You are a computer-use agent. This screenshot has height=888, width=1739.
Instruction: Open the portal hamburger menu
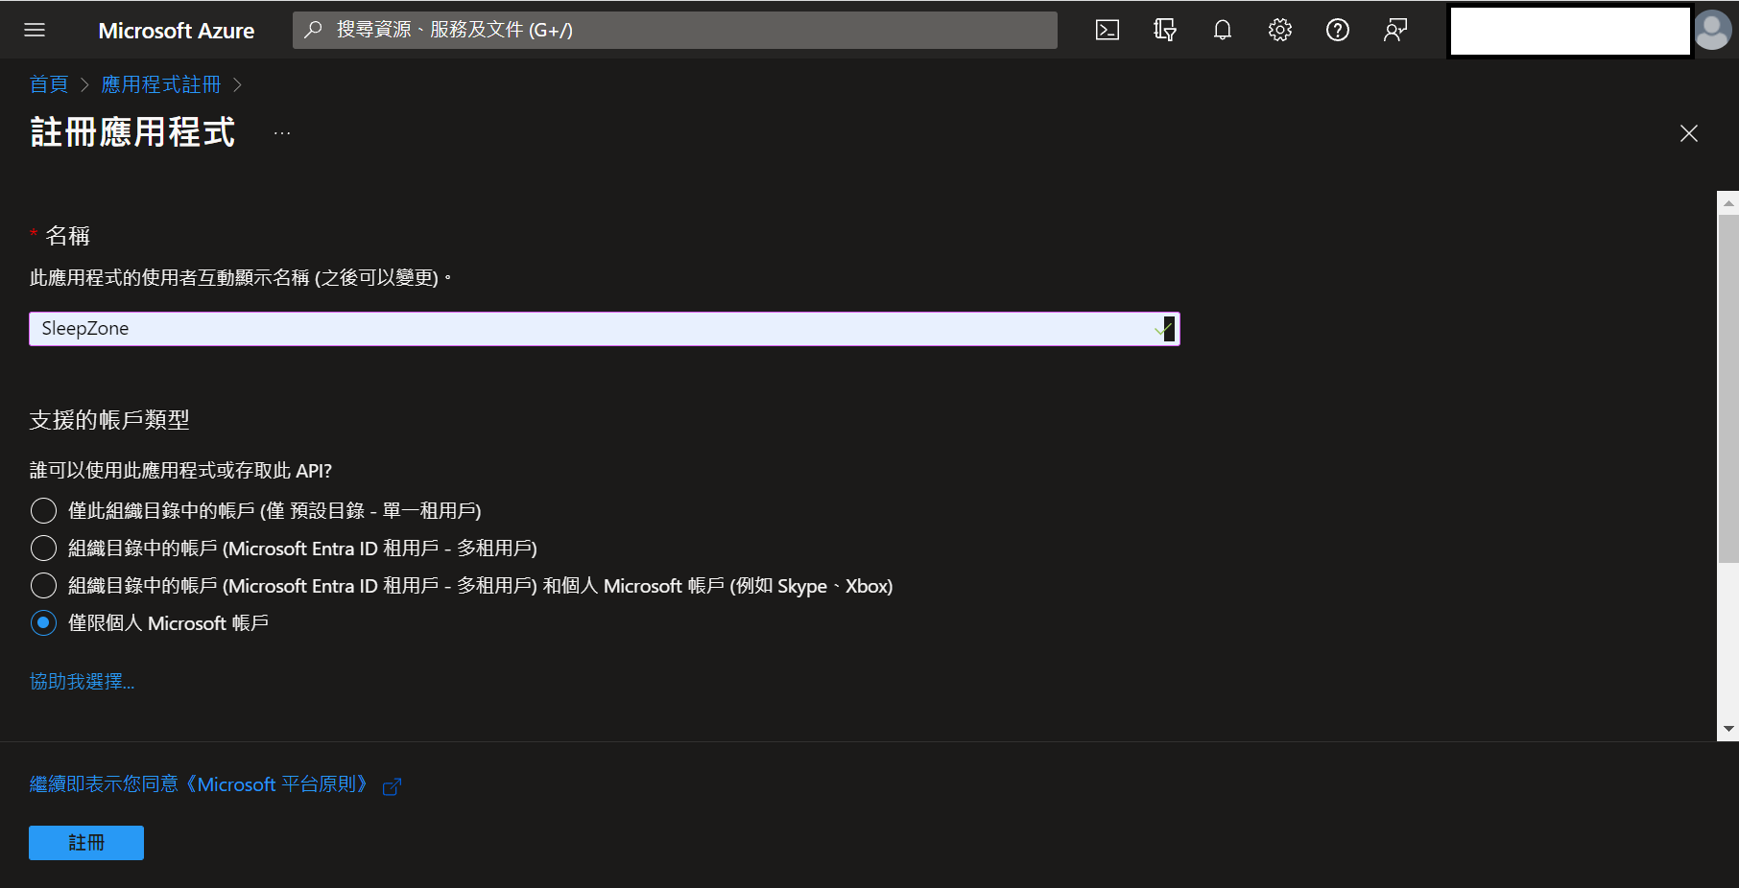pos(35,30)
